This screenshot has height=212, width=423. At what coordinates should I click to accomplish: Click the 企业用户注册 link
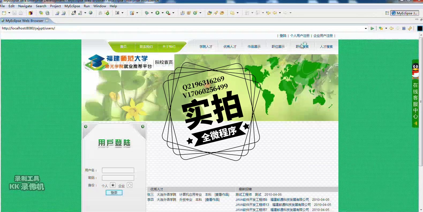tap(323, 36)
